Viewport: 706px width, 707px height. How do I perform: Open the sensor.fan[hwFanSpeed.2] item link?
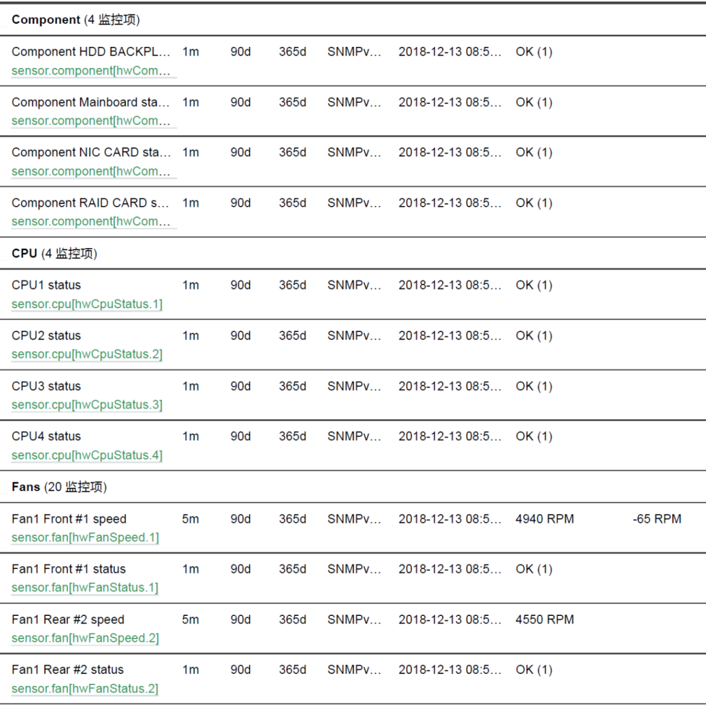pos(85,638)
